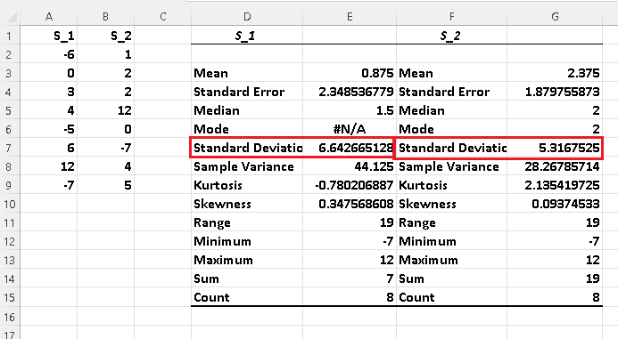Image resolution: width=618 pixels, height=339 pixels.
Task: Click cell A1 containing S_1
Action: (x=49, y=36)
